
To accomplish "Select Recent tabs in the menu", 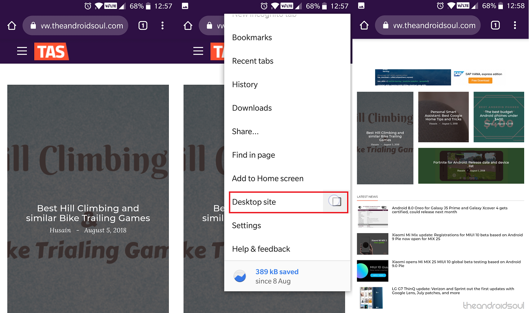I will coord(253,61).
